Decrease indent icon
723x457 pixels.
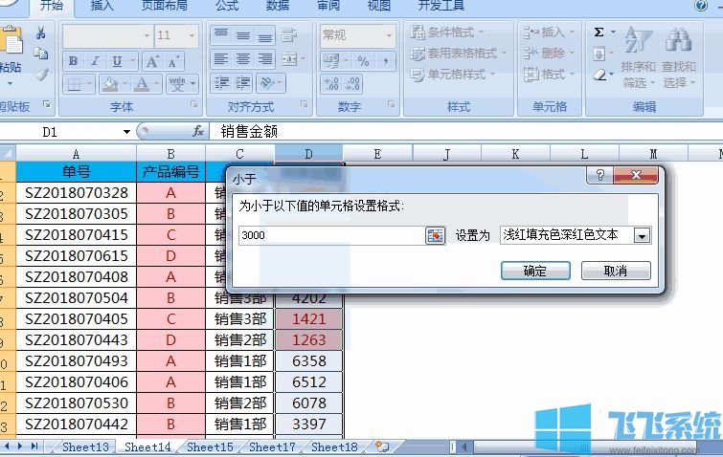pyautogui.click(x=222, y=83)
